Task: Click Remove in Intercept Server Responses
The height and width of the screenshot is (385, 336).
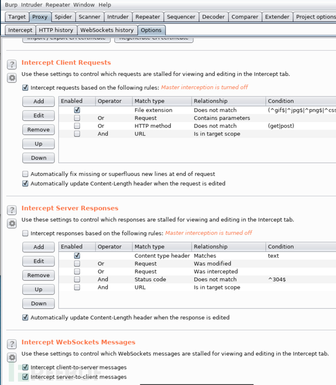Action: (x=38, y=275)
